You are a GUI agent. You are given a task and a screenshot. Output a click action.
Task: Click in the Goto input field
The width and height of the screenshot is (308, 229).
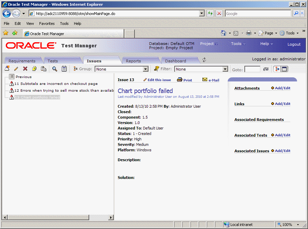coord(252,69)
